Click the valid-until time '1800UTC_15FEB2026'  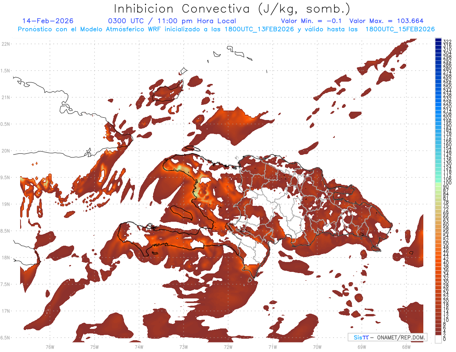pos(400,29)
